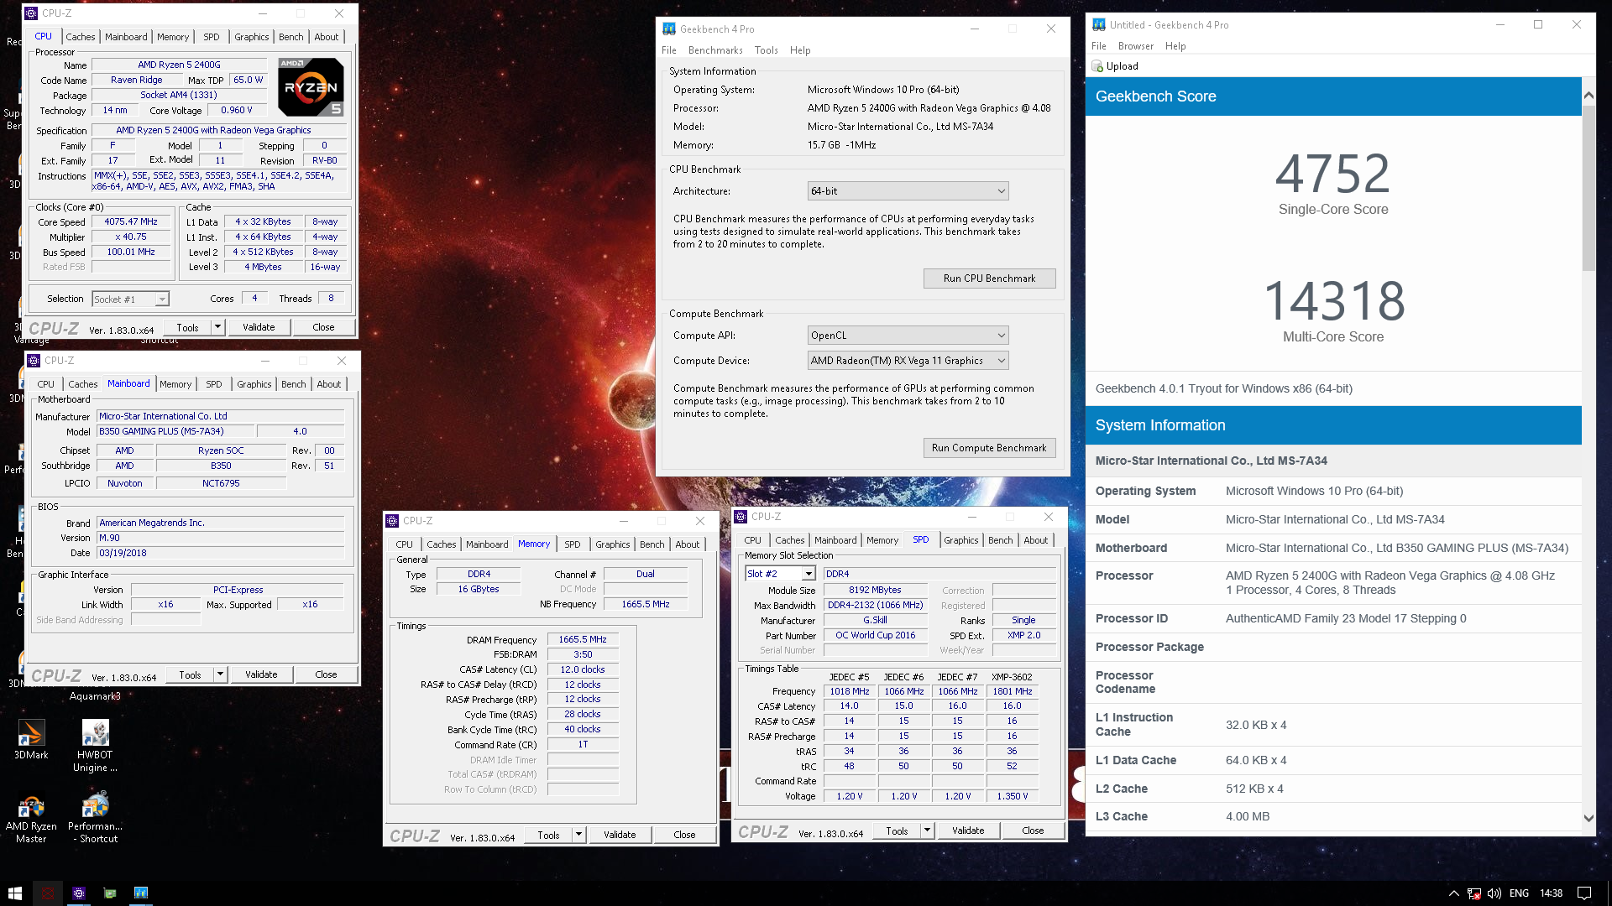
Task: Expand the Tools arrow in the CPU-Z Mainboard window
Action: [221, 674]
